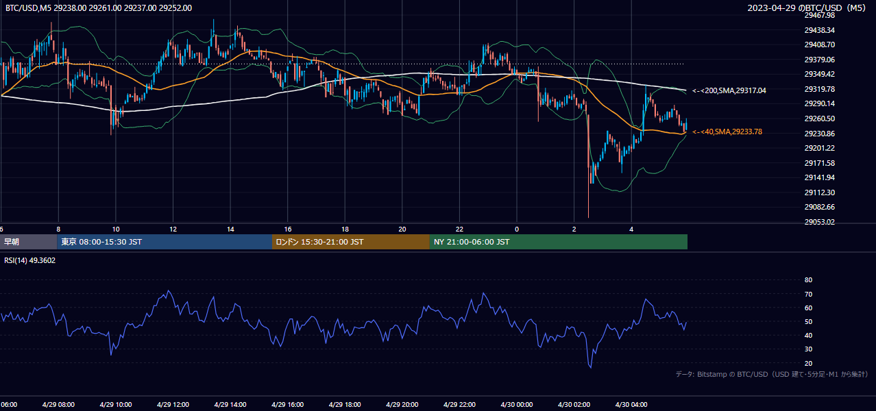Click price axis value 29349.42
The width and height of the screenshot is (876, 411).
819,74
